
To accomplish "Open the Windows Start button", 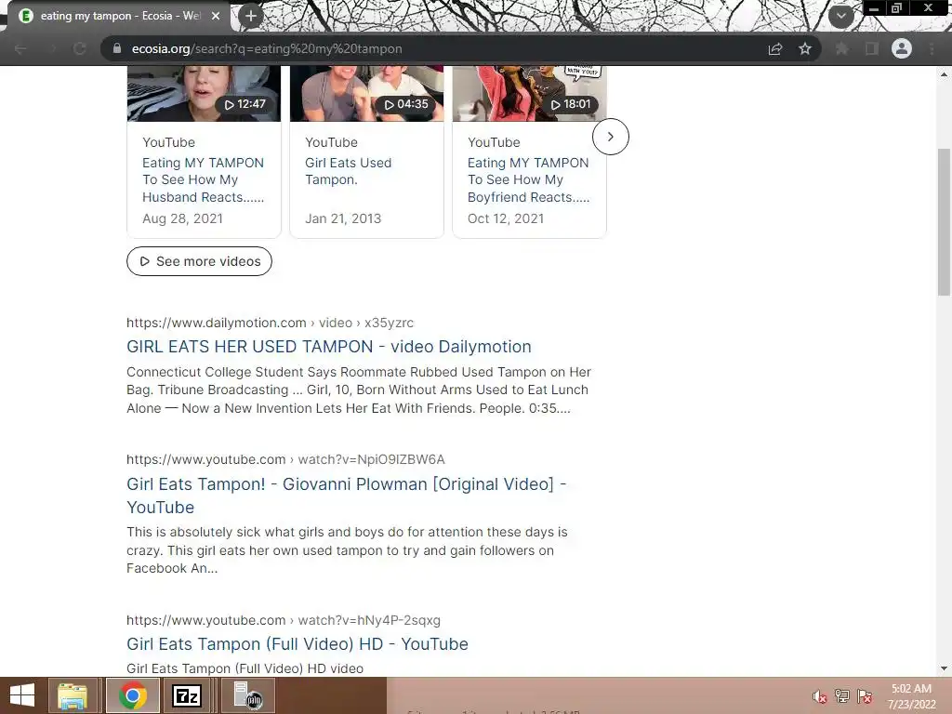I will [22, 695].
